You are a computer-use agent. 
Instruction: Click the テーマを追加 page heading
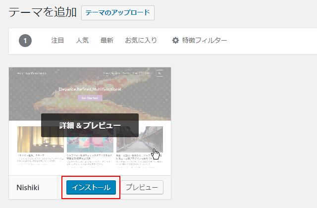43,12
